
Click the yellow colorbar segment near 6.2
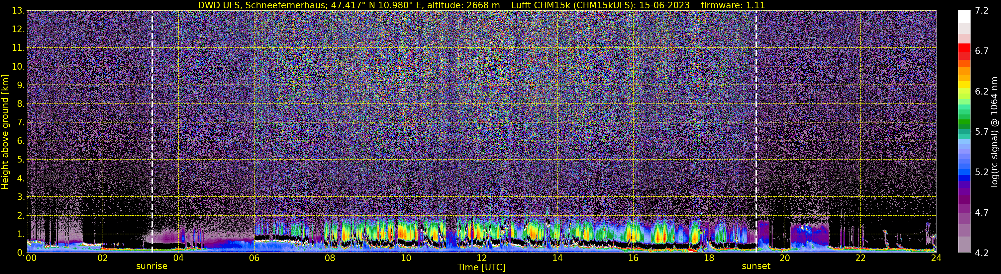click(964, 85)
